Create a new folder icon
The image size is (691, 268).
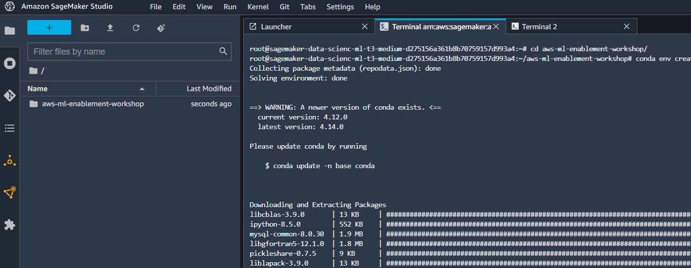pyautogui.click(x=85, y=28)
